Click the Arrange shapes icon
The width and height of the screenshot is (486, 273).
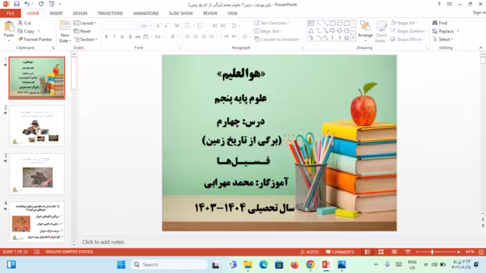(364, 26)
